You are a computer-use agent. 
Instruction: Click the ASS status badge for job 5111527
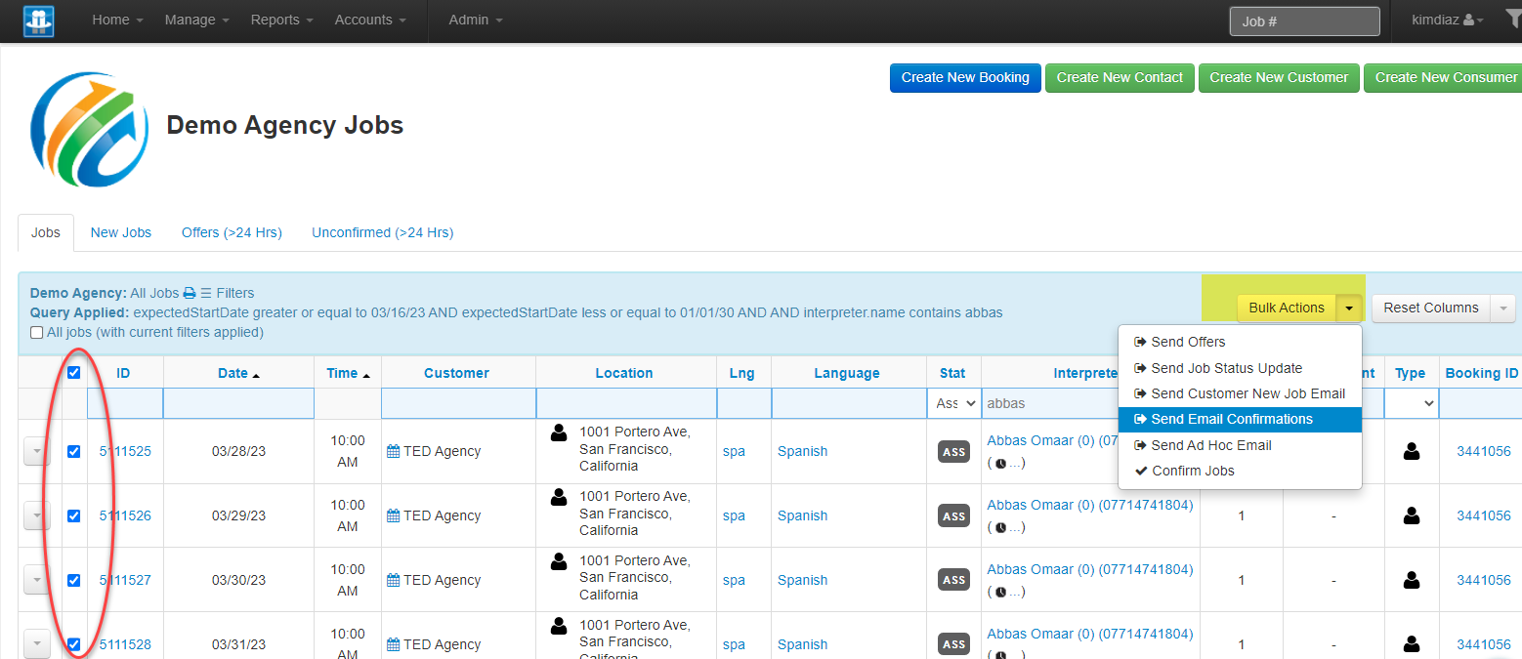953,580
